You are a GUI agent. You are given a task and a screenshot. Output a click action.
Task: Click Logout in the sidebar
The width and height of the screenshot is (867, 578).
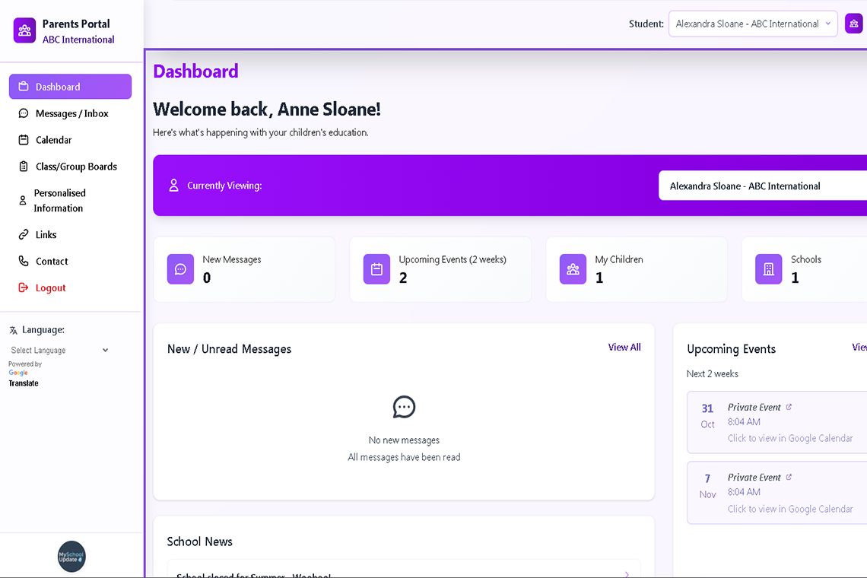(x=50, y=287)
